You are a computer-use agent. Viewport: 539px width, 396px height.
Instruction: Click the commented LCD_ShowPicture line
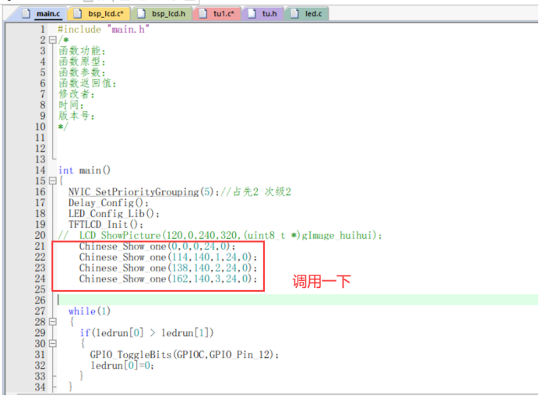click(220, 236)
